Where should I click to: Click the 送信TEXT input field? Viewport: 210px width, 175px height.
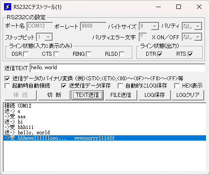click(x=118, y=68)
